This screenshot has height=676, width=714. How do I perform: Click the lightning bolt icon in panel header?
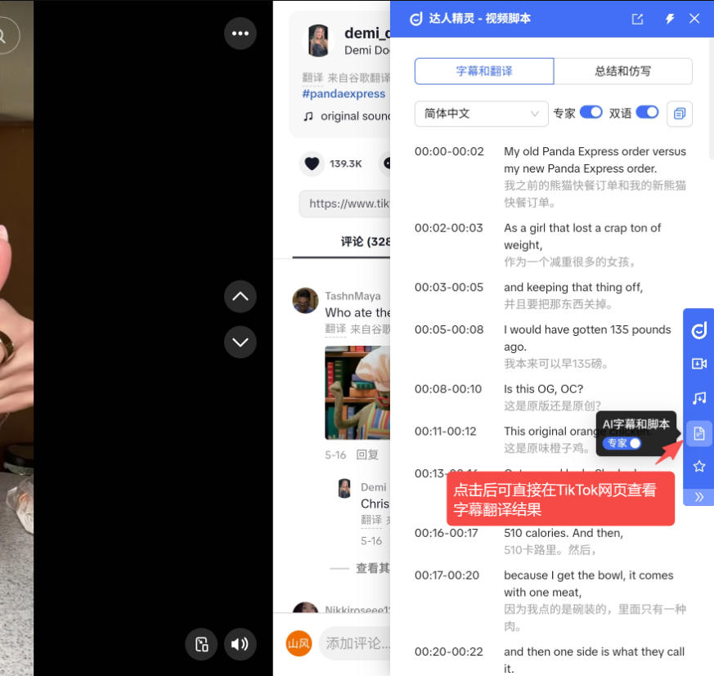point(669,19)
